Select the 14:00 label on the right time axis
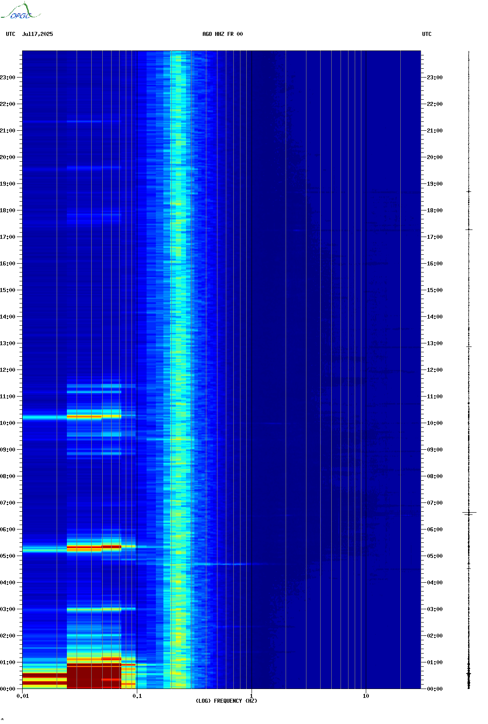The height and width of the screenshot is (724, 488). 435,317
